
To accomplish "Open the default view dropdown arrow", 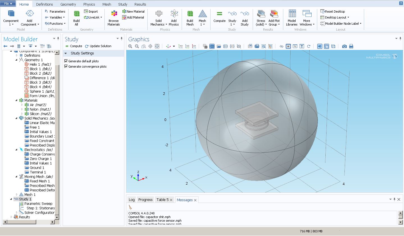I will (174, 46).
